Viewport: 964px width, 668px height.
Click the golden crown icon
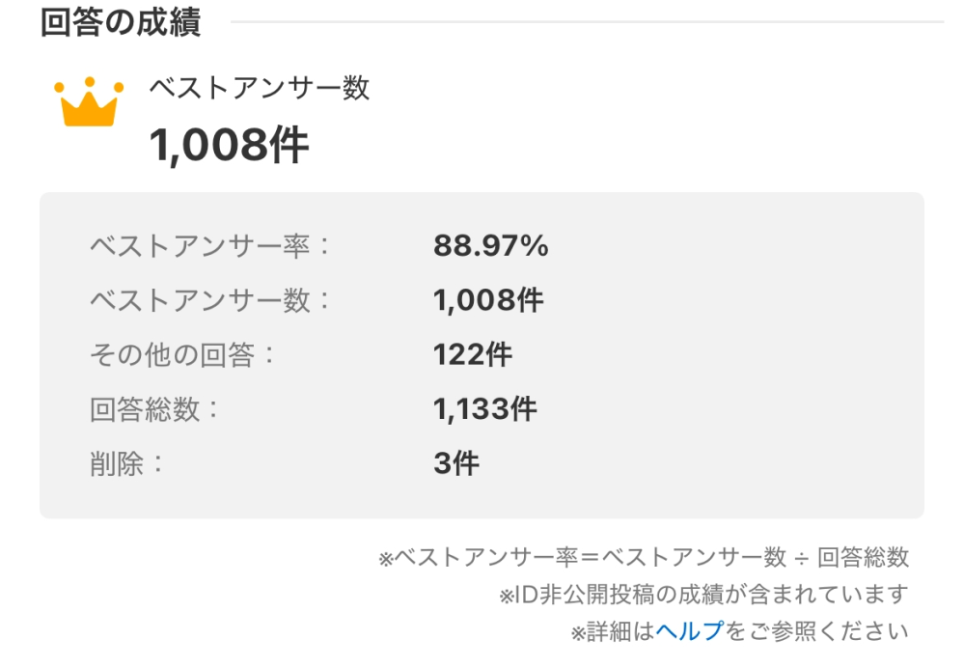89,101
